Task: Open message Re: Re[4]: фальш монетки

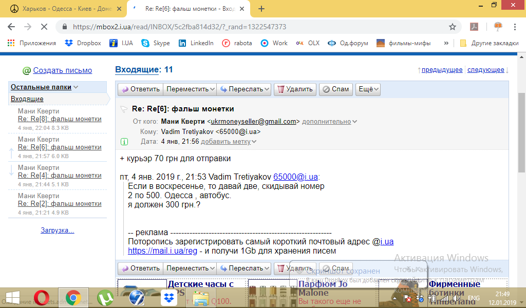Action: coord(60,175)
